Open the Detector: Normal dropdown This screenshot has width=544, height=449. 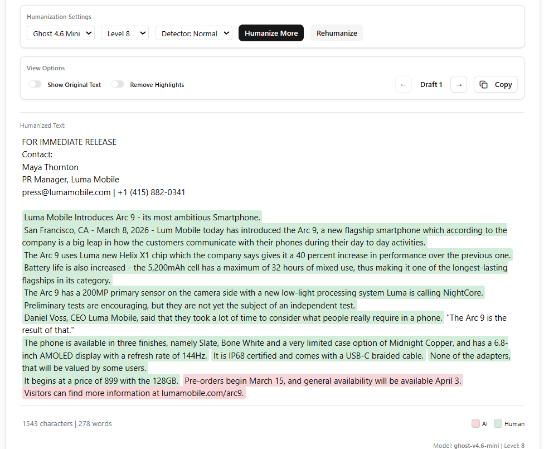[193, 33]
